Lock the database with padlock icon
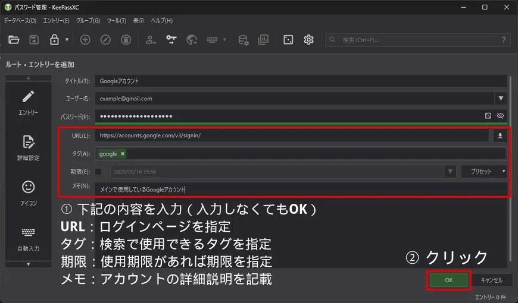Image resolution: width=518 pixels, height=303 pixels. coord(54,40)
